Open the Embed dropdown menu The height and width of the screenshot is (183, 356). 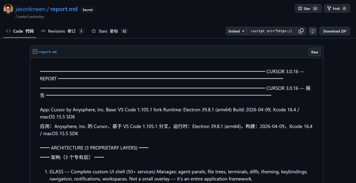[236, 31]
